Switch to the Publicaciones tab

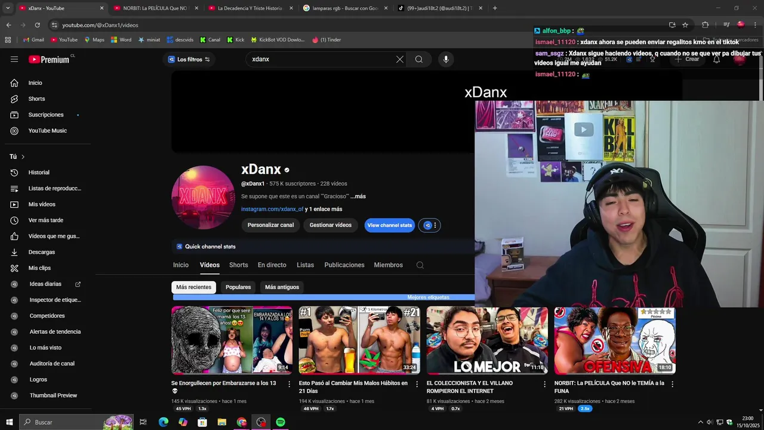click(x=344, y=265)
